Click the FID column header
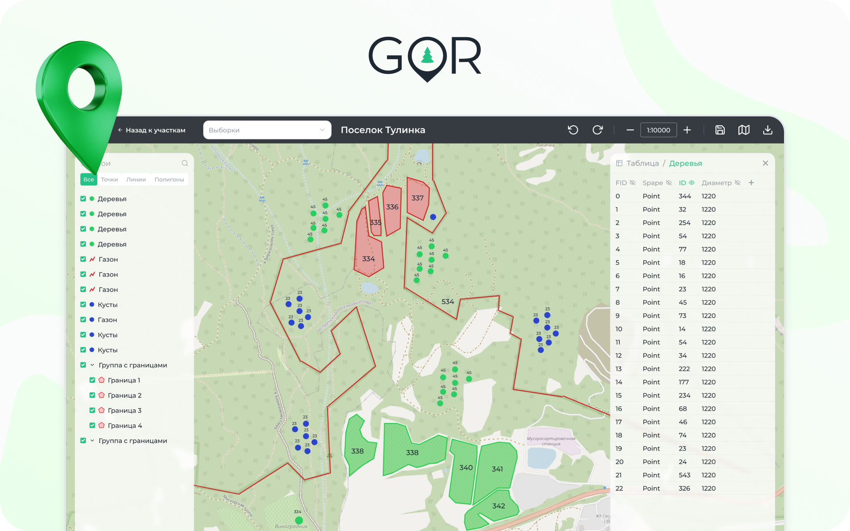Screen dimensions: 850x531 tap(621, 183)
